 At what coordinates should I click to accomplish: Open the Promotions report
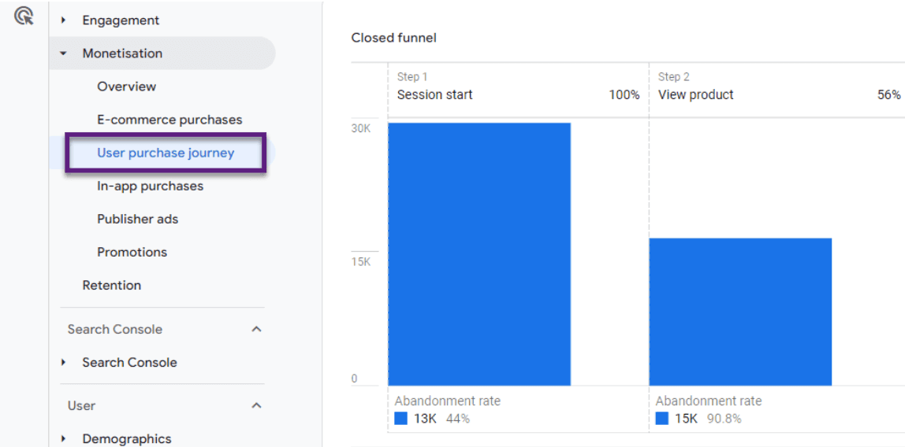132,253
